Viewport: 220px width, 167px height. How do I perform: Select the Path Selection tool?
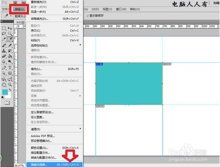point(4,73)
